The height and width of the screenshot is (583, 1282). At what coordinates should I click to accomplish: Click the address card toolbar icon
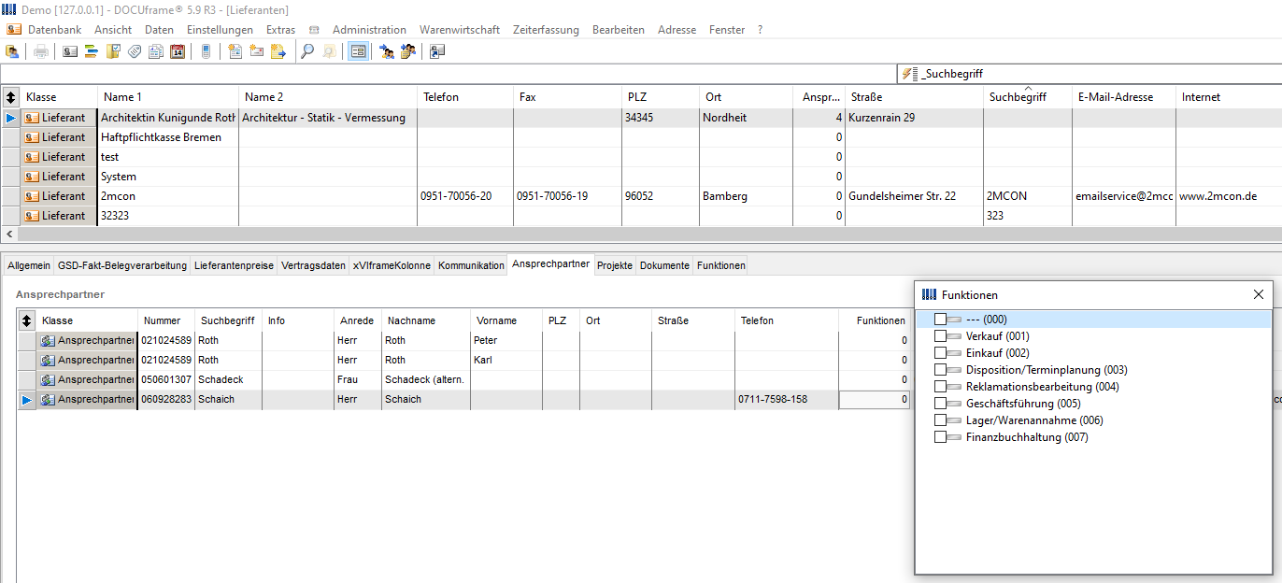(70, 51)
